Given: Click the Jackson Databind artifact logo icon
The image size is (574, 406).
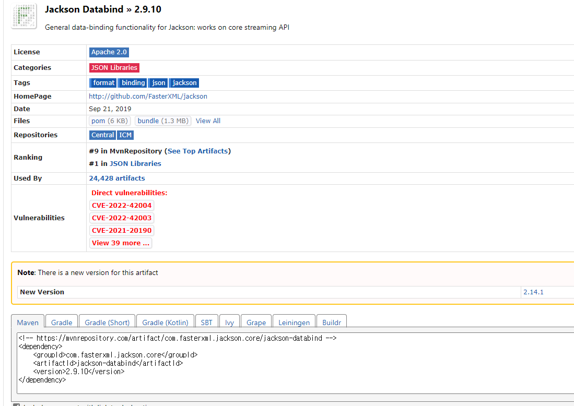Looking at the screenshot, I should [x=24, y=16].
